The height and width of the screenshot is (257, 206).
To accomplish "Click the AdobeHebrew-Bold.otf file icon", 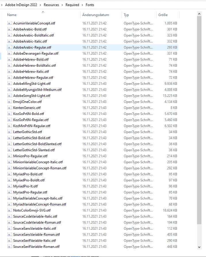I will point(9,60).
